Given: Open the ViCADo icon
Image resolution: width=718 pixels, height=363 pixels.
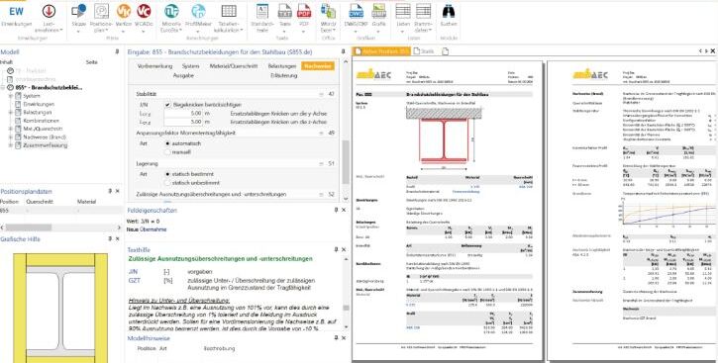Looking at the screenshot, I should point(144,18).
